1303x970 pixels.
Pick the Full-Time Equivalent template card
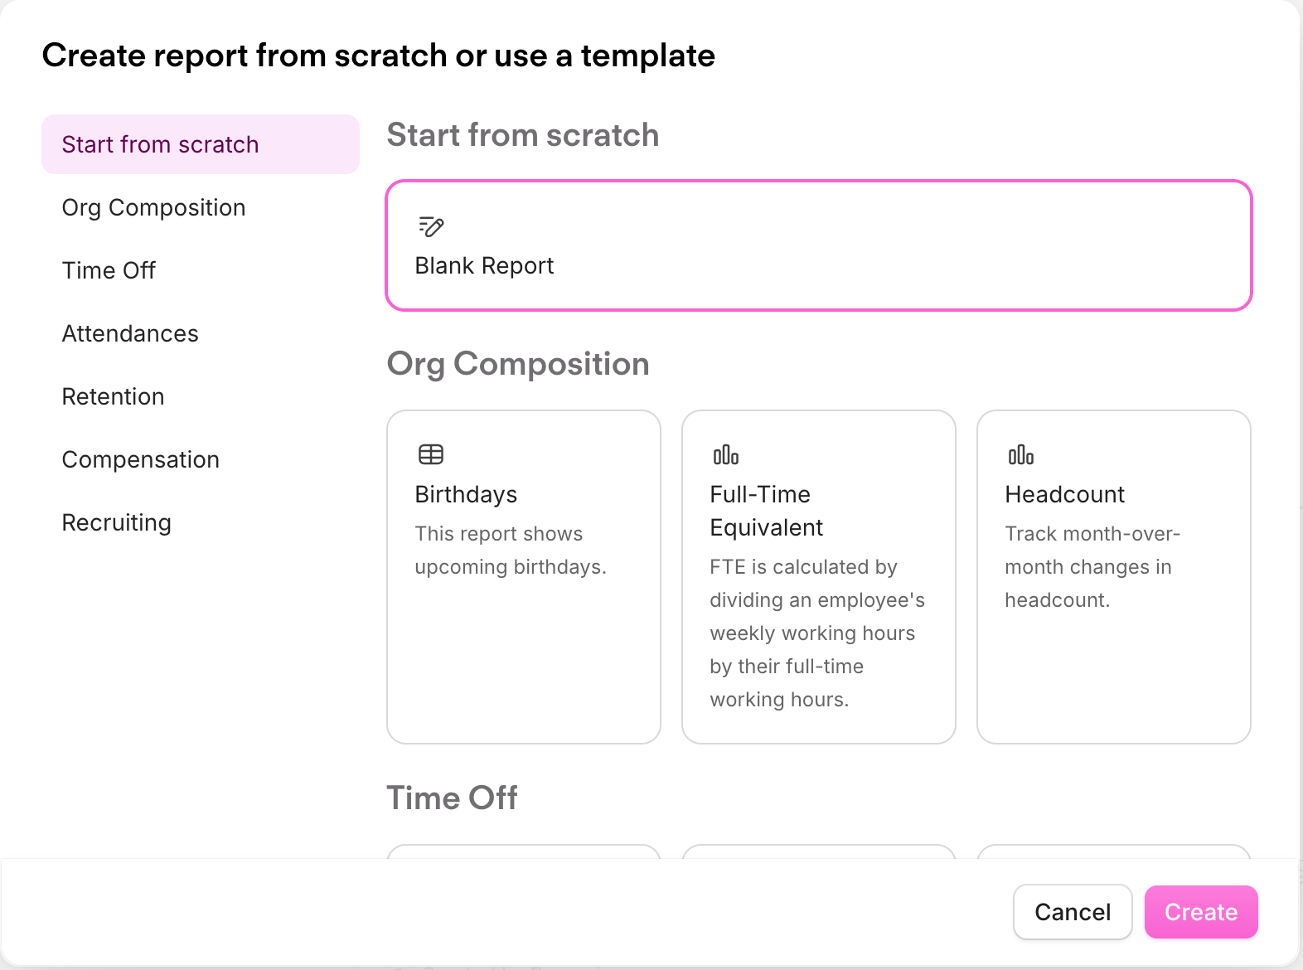(819, 577)
